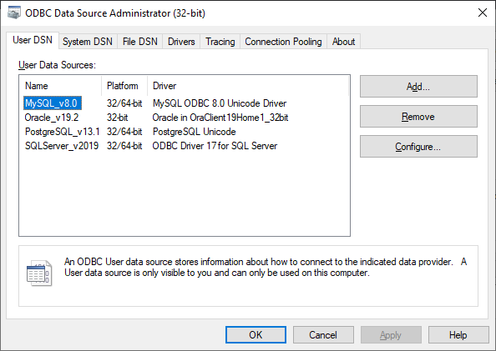Click the Apply button

pyautogui.click(x=391, y=334)
